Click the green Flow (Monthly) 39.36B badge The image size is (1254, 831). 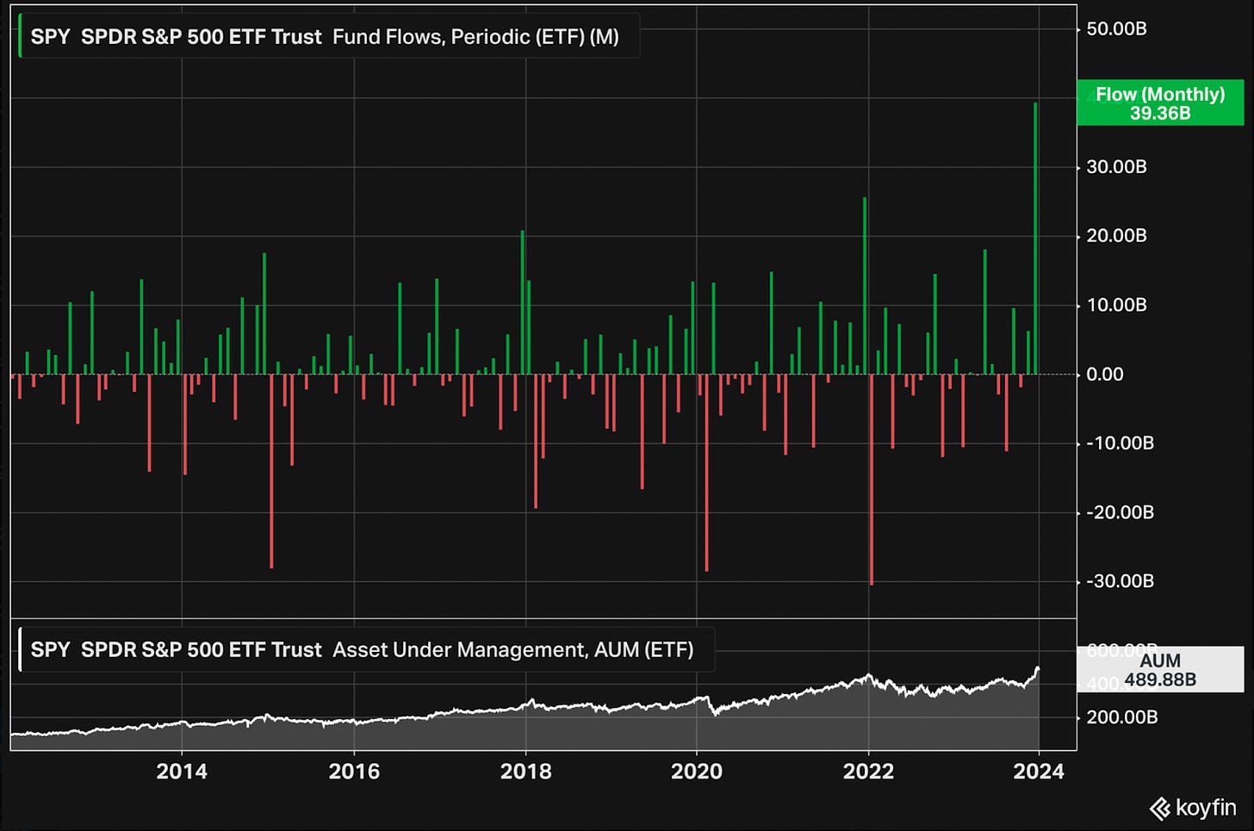[1159, 103]
